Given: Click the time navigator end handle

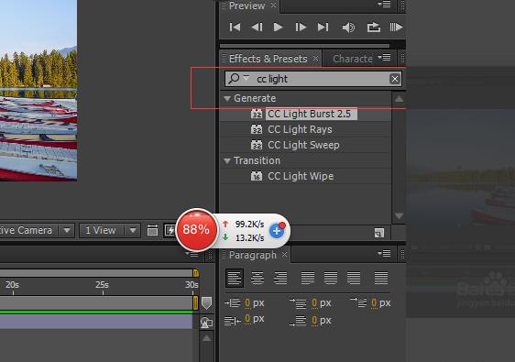Looking at the screenshot, I should pos(195,273).
